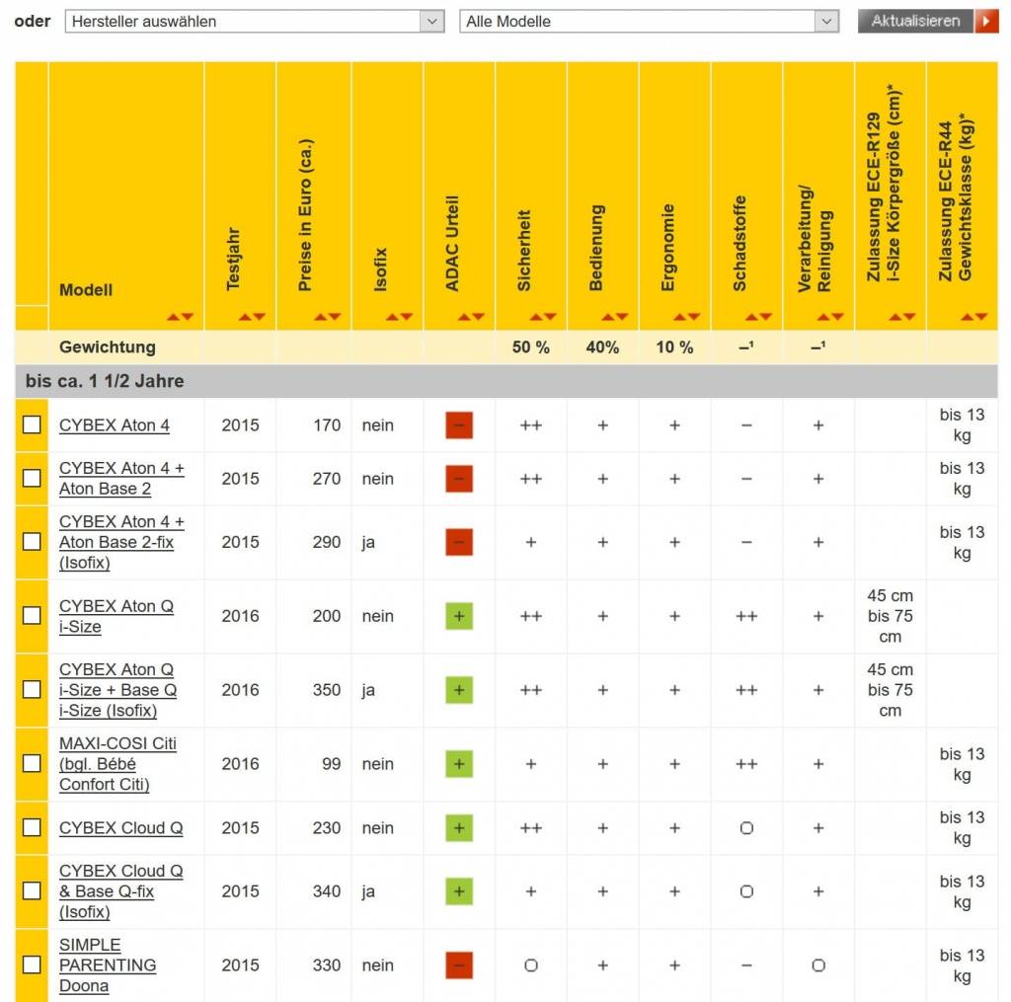1011x1002 pixels.
Task: Click the 'Gewichtung' row label
Action: pyautogui.click(x=108, y=347)
